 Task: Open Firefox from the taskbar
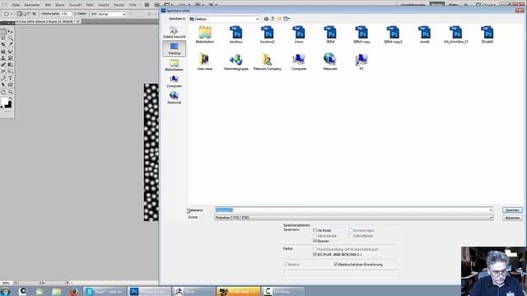click(73, 291)
